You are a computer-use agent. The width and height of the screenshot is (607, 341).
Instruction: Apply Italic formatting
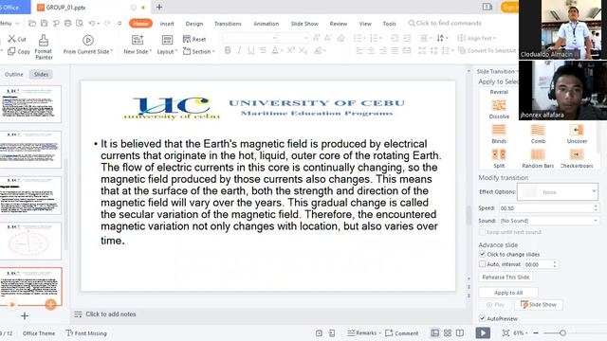(x=239, y=50)
